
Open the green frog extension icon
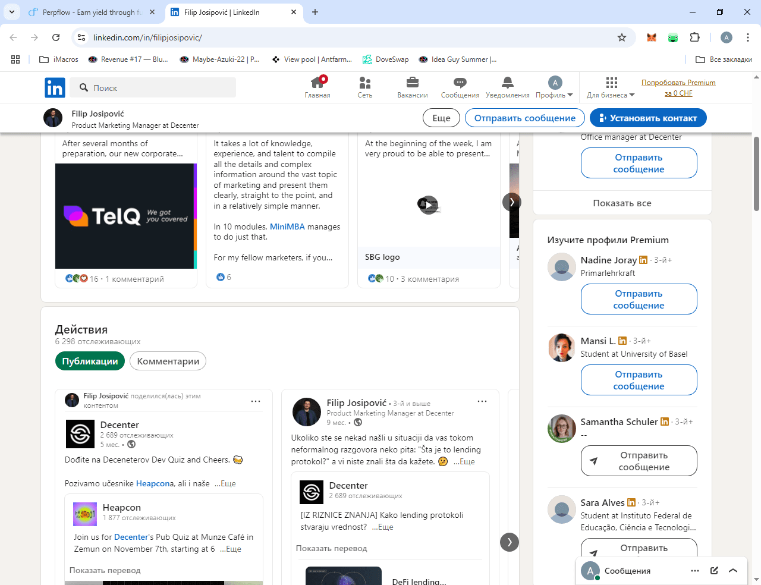click(x=673, y=37)
